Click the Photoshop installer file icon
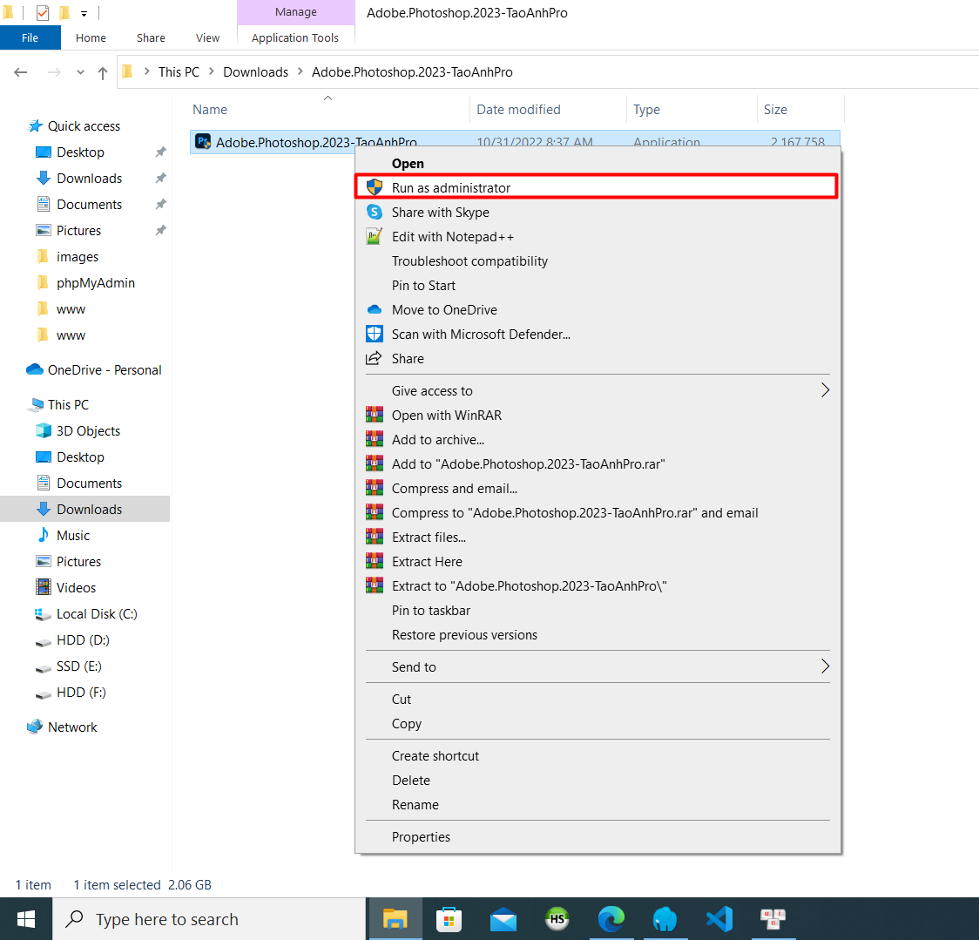 [203, 142]
